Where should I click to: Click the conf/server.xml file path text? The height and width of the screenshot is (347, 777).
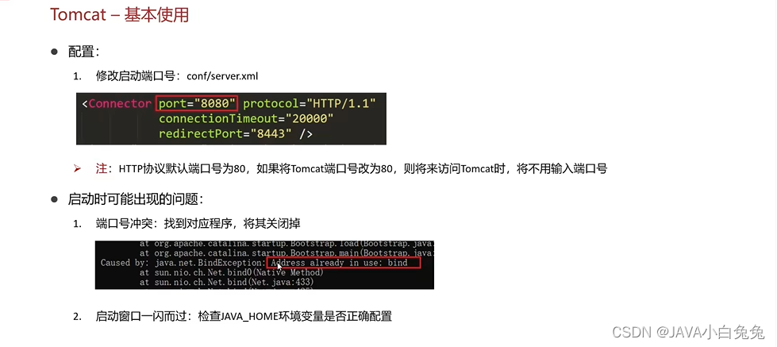point(222,76)
